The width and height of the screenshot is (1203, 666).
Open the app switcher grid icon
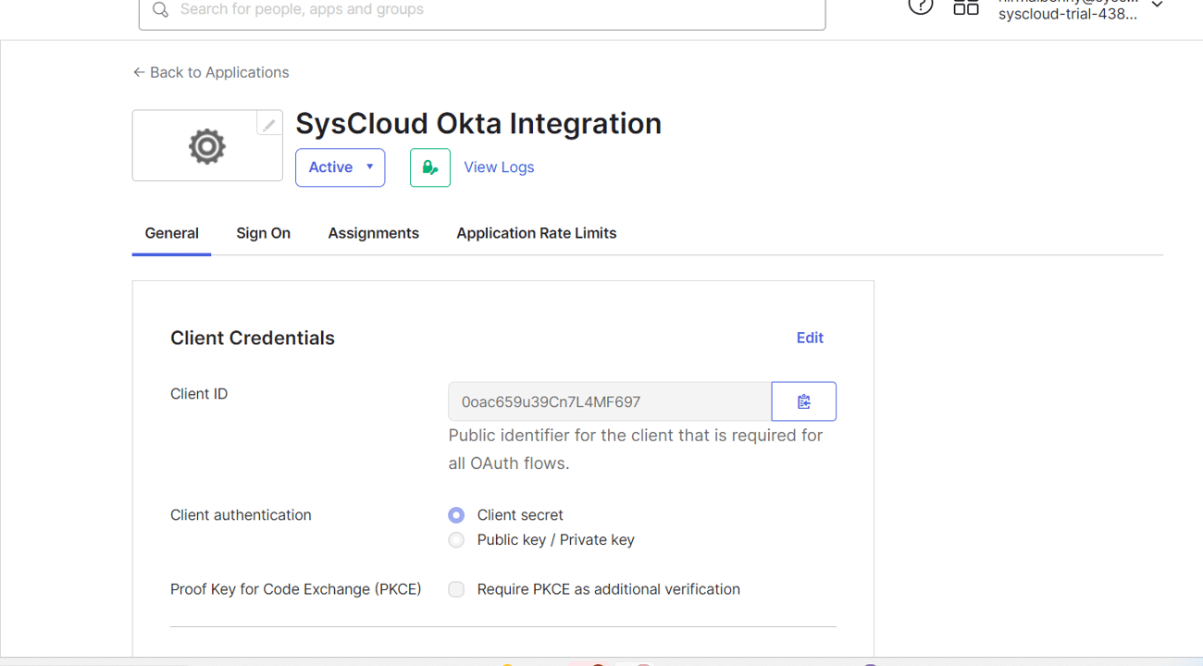tap(966, 6)
